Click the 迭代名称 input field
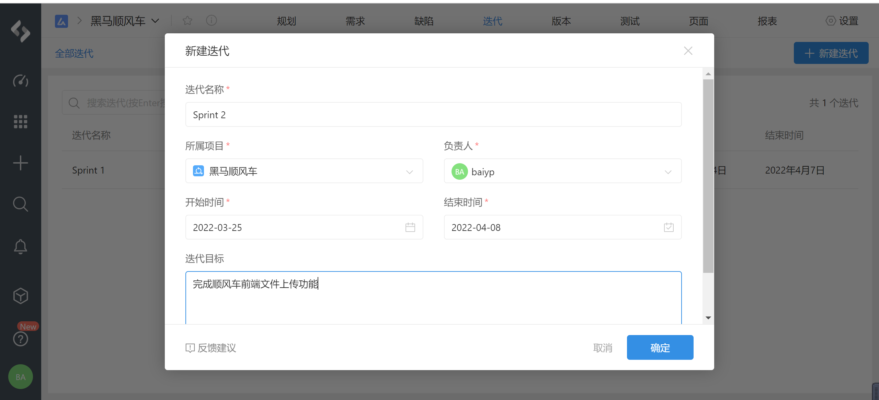879x400 pixels. coord(433,115)
